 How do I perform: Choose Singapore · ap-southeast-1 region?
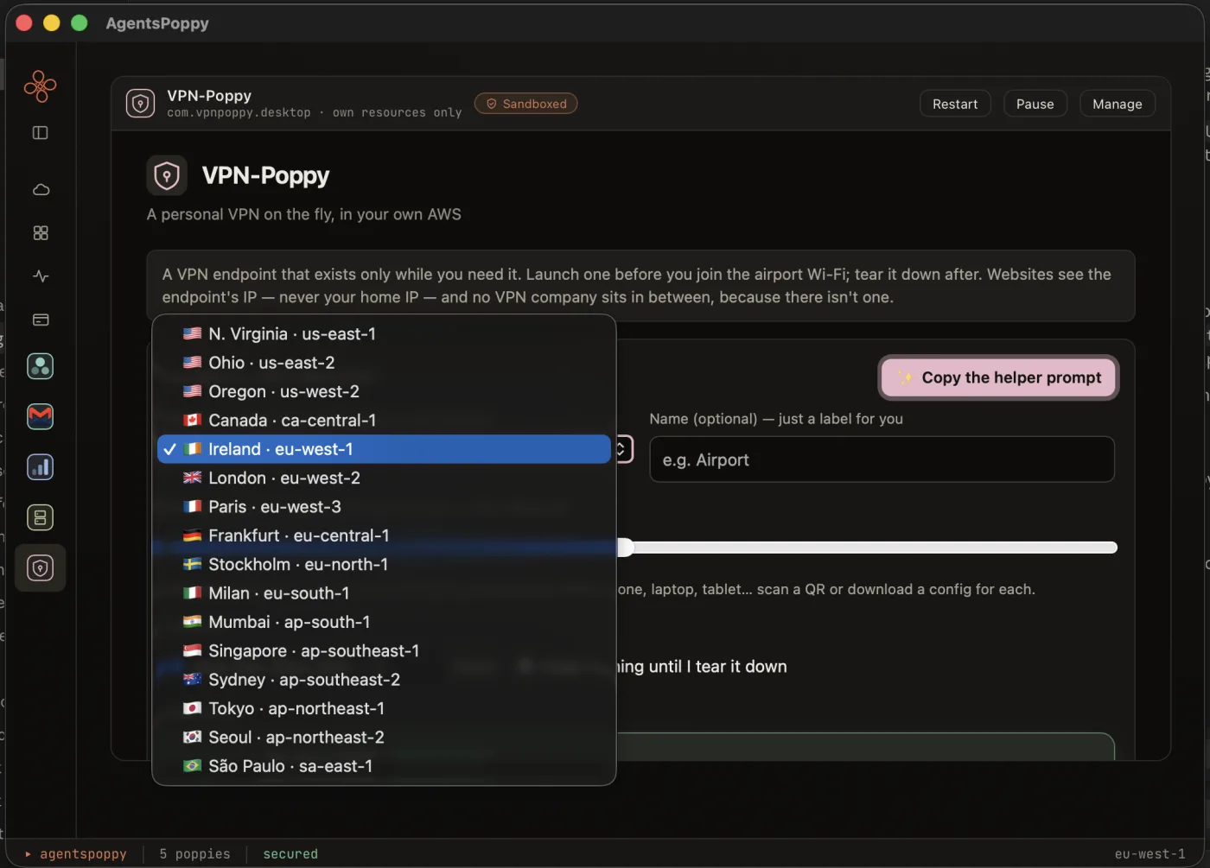tap(384, 650)
